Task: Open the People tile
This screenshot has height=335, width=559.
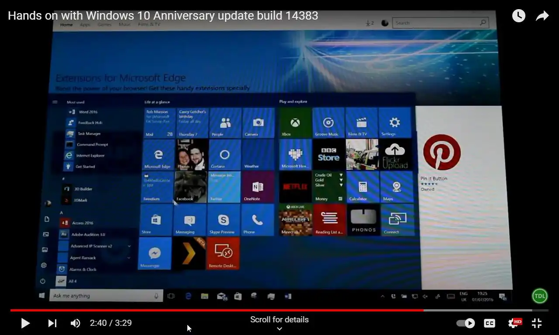Action: tap(225, 123)
